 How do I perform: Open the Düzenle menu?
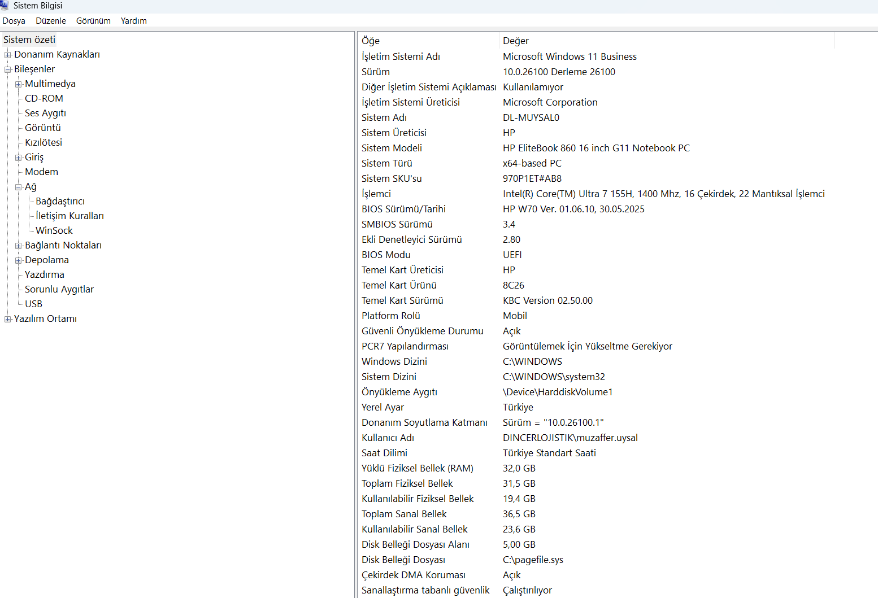[51, 21]
